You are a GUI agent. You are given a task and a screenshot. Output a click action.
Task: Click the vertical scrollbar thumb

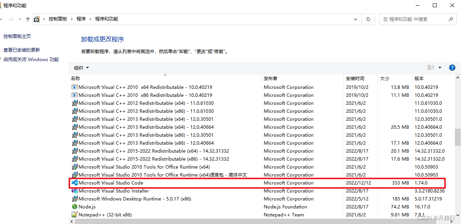point(458,137)
